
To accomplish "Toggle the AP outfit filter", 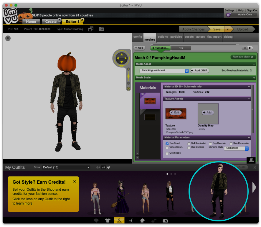I will pyautogui.click(x=108, y=167).
